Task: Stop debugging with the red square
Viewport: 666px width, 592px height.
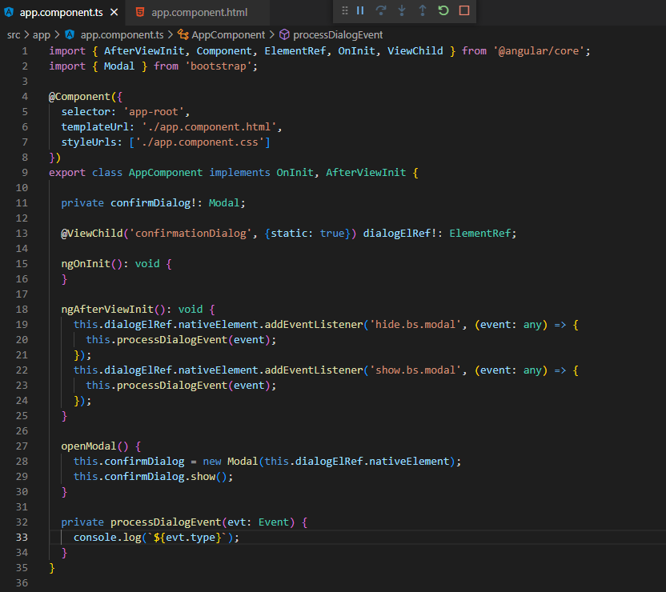Action: [x=464, y=10]
